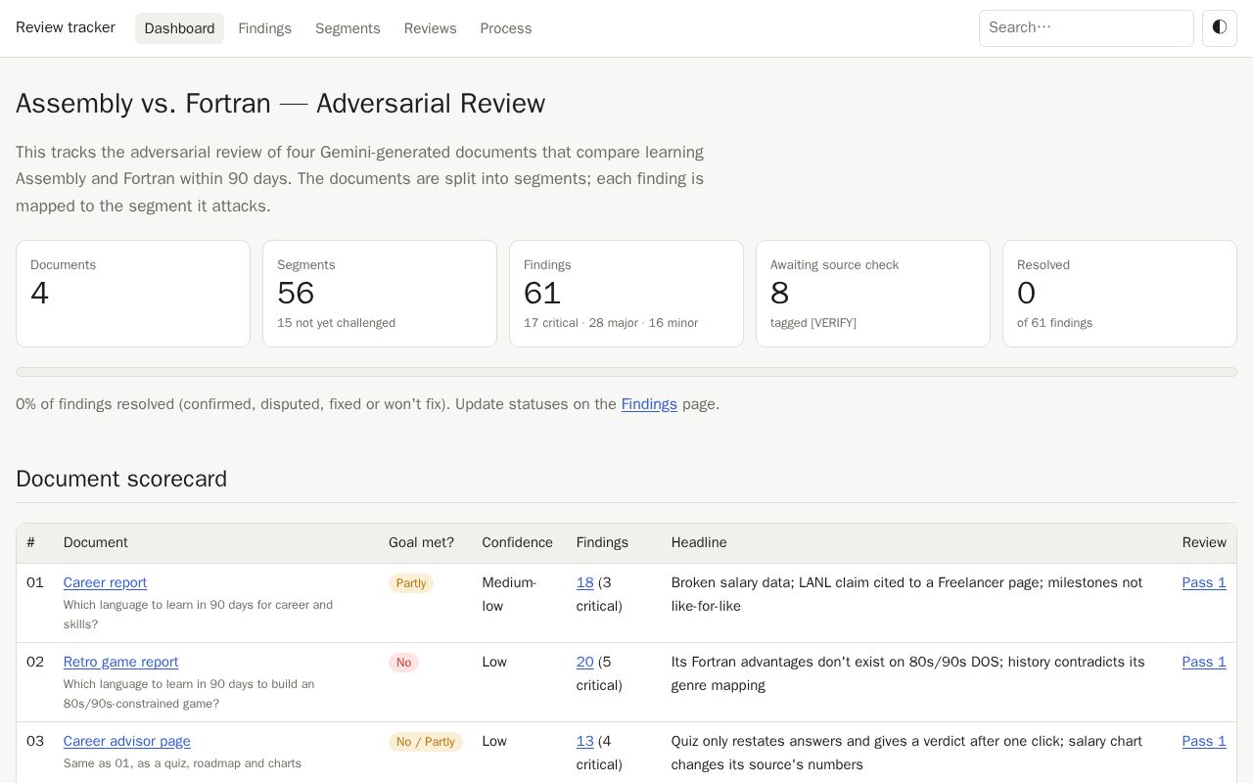Select the Awaiting source check card

(873, 294)
